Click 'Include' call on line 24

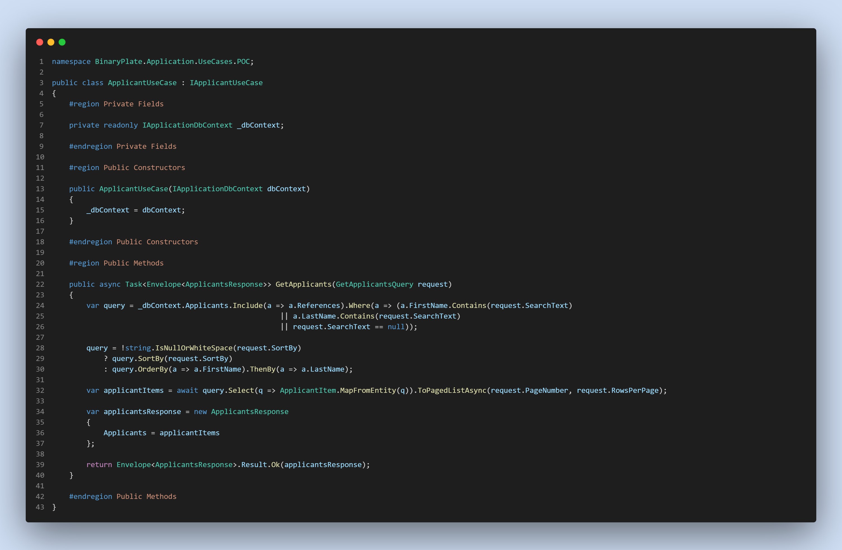coord(248,305)
